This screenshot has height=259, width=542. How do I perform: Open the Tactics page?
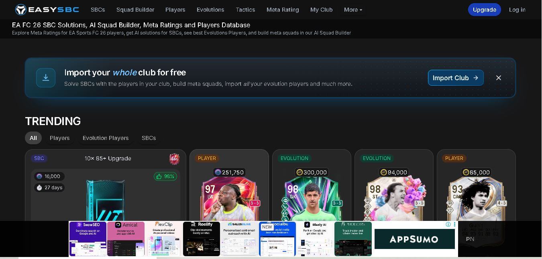point(245,10)
